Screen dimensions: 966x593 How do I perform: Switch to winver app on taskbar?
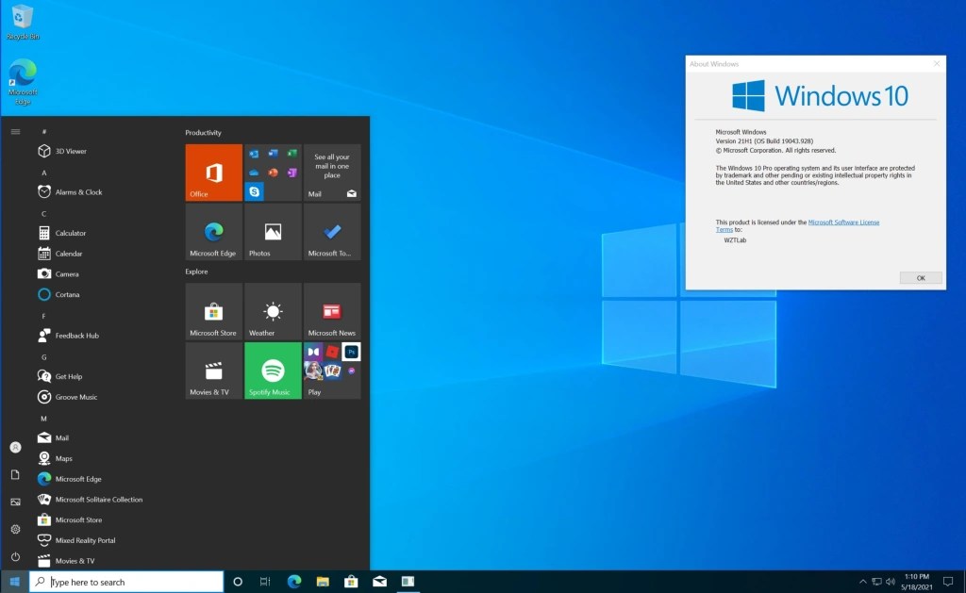pyautogui.click(x=408, y=582)
